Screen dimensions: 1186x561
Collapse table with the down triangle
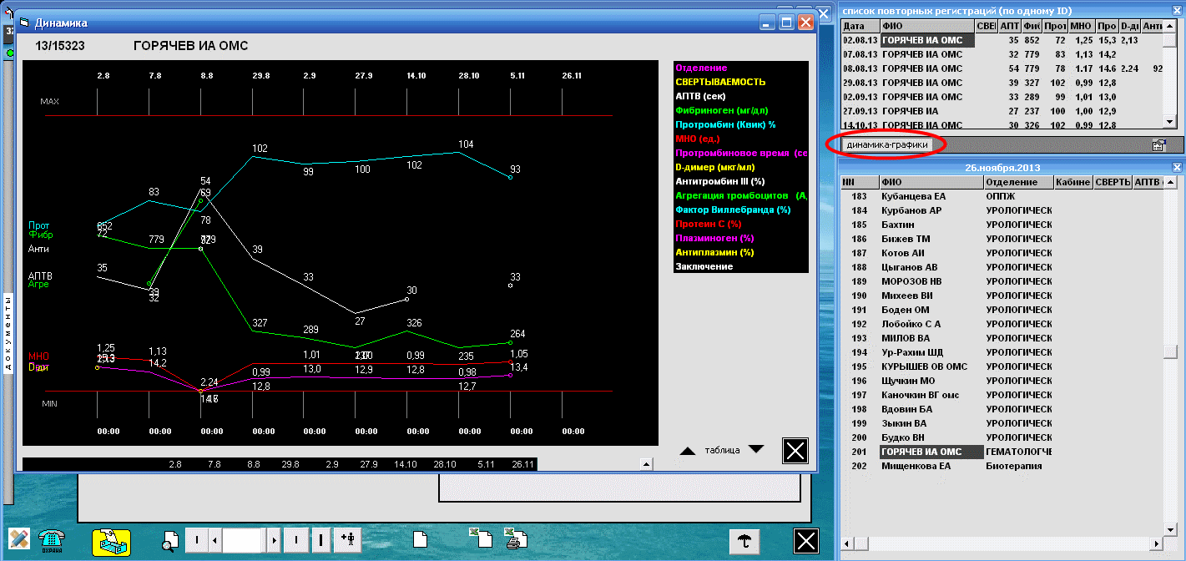point(755,450)
